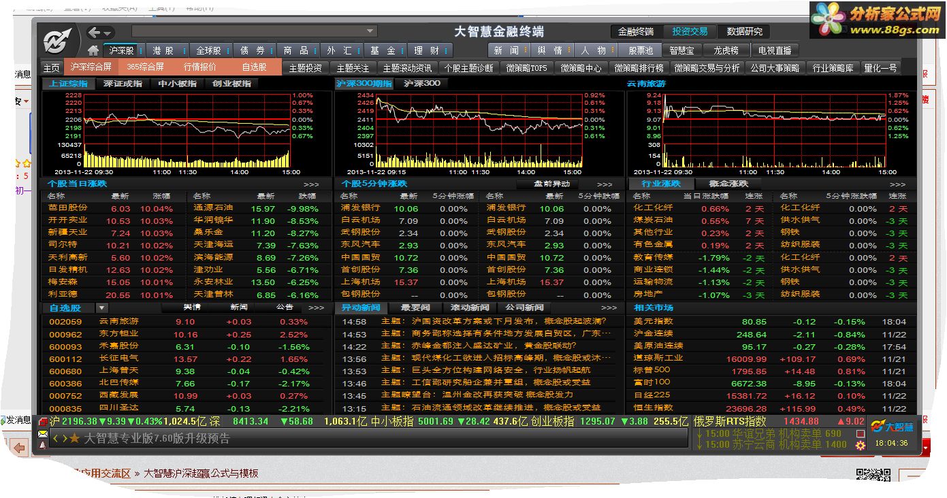Switch the chart to 中小板指

[177, 84]
